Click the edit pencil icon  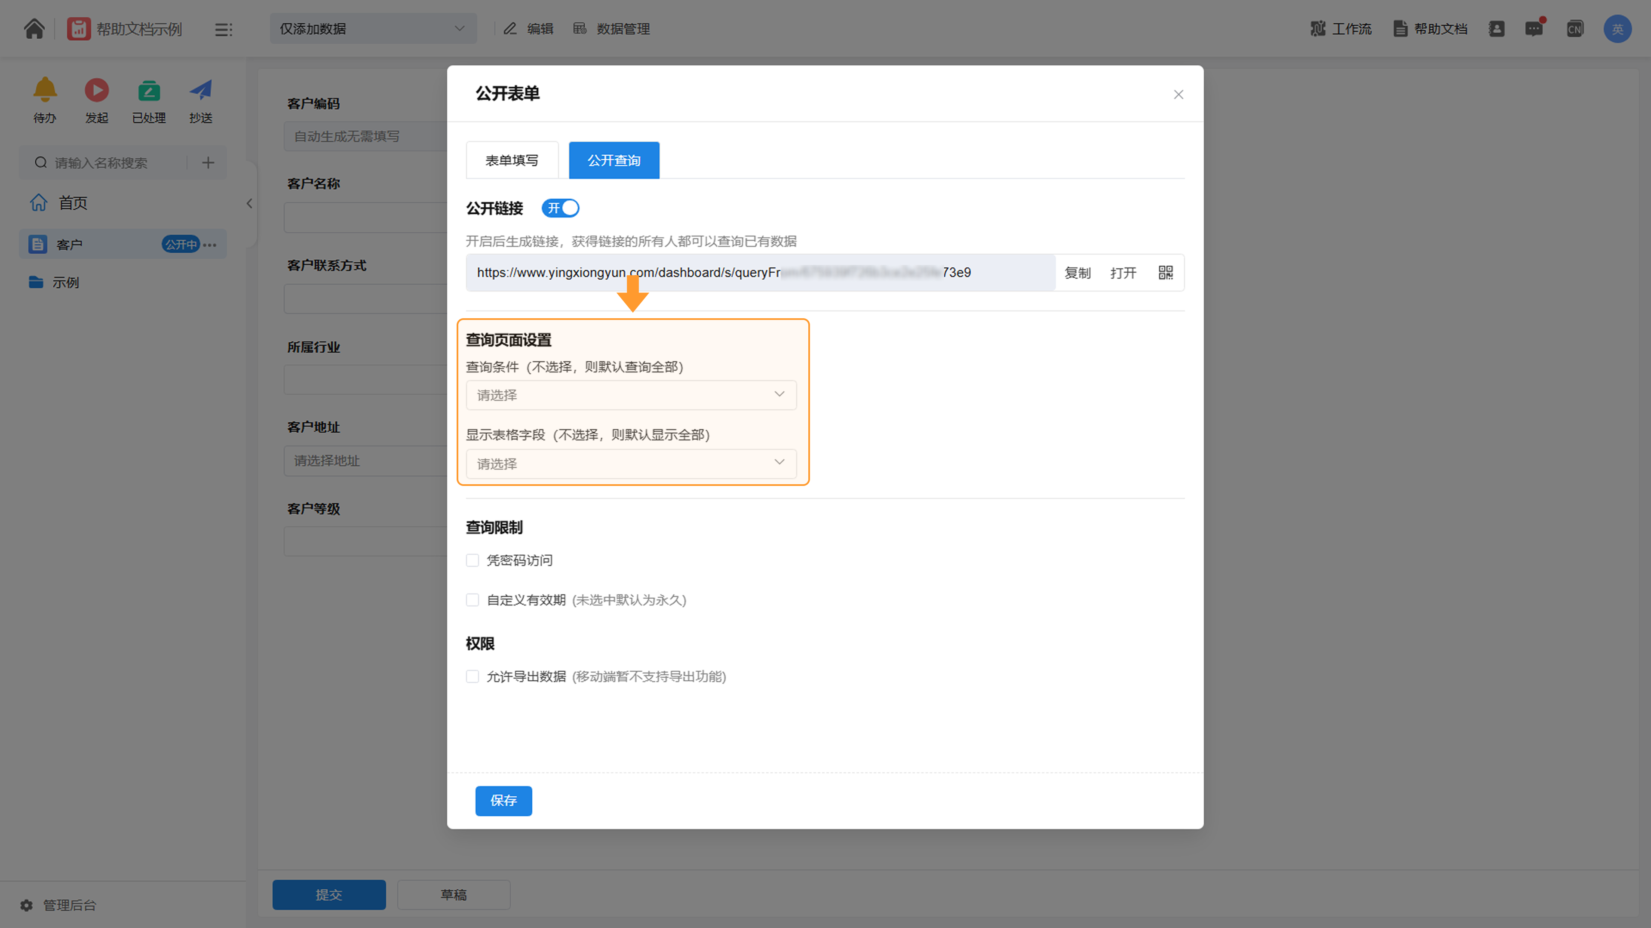click(x=510, y=29)
